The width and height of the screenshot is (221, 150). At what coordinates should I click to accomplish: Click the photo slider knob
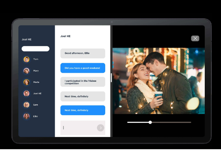pos(150,123)
